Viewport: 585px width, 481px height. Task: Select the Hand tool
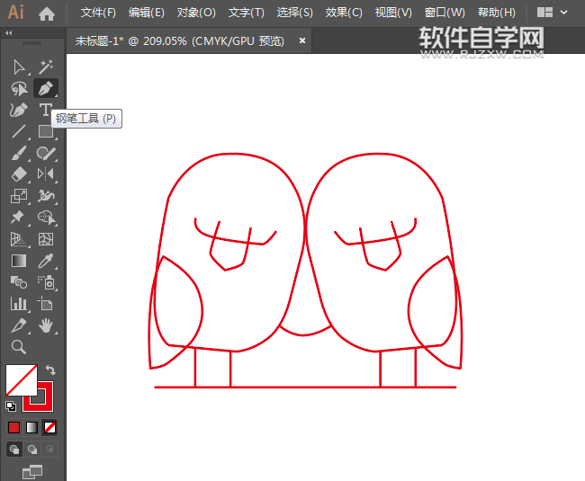46,325
